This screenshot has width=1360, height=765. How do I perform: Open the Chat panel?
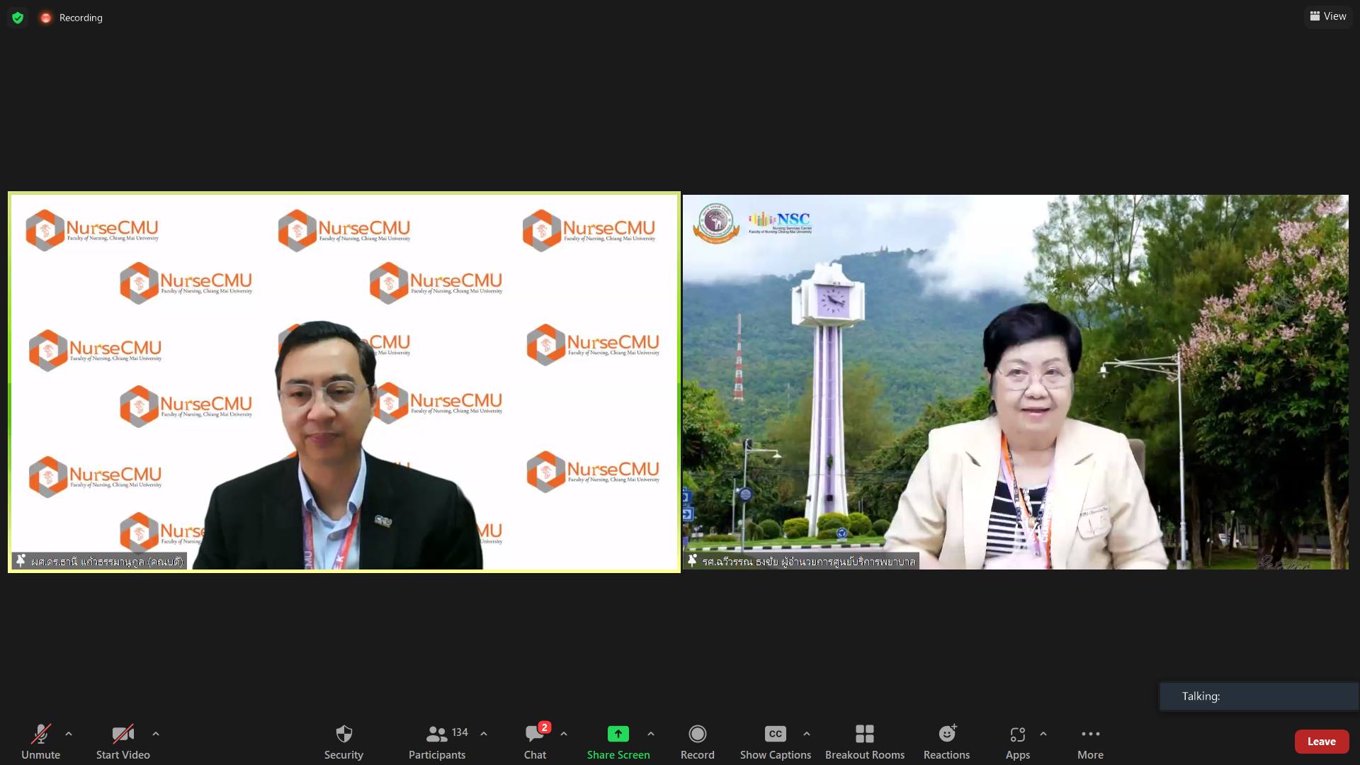click(535, 742)
